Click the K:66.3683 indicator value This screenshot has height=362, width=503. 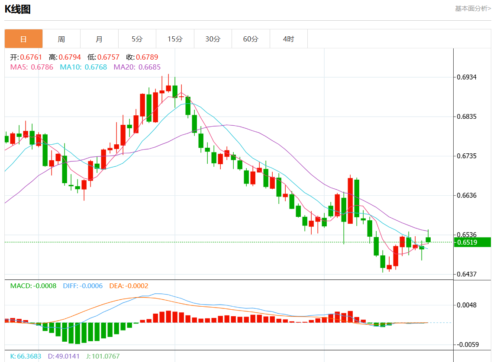pyautogui.click(x=26, y=356)
